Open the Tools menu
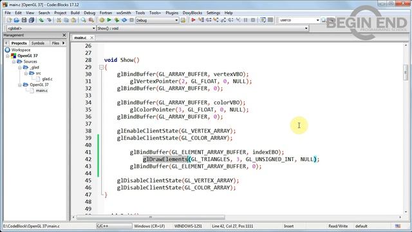The image size is (412, 232). click(x=140, y=13)
